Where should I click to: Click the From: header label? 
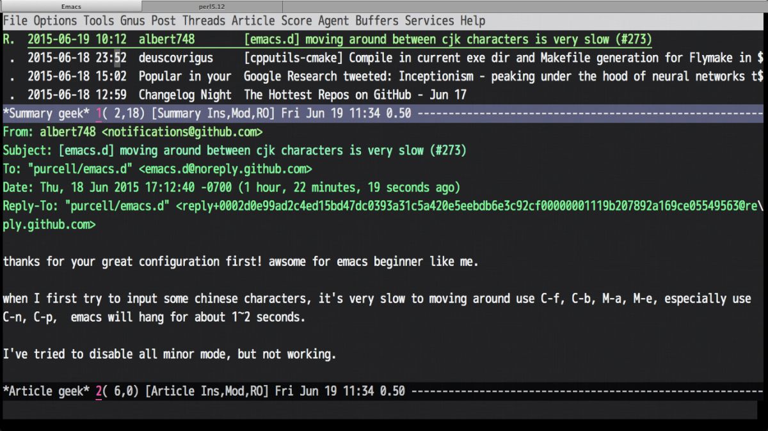click(18, 132)
